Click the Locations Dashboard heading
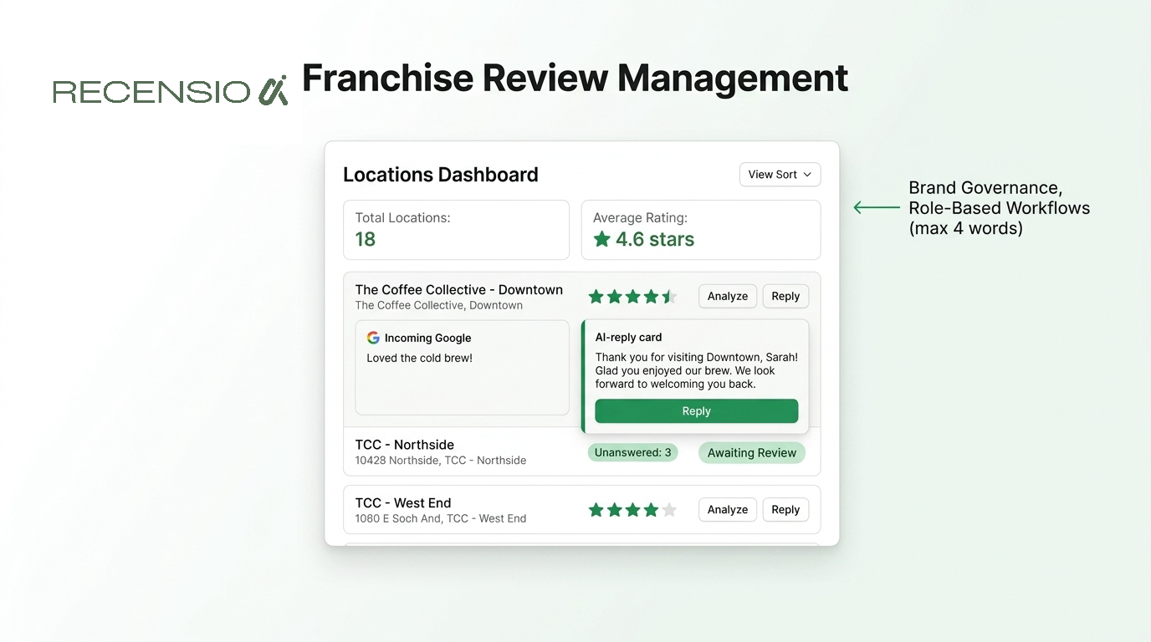Viewport: 1151px width, 642px height. pyautogui.click(x=441, y=175)
